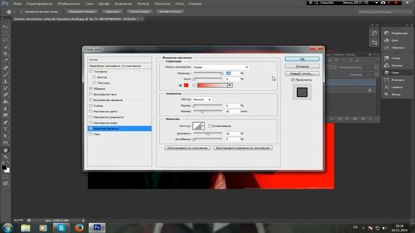This screenshot has width=415, height=233.
Task: Enable the Наложение цвета checkbox
Action: coord(91,111)
